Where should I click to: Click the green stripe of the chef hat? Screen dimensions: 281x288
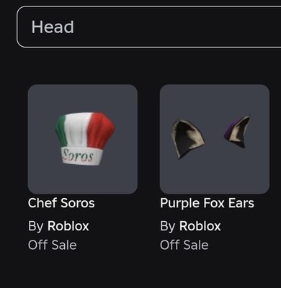[x=61, y=131]
